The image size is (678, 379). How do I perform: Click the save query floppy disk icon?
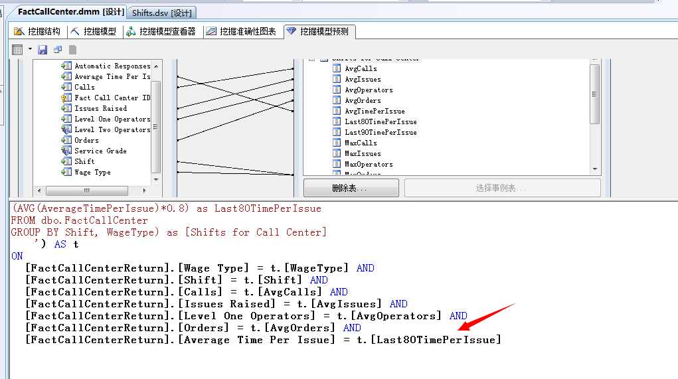coord(42,50)
